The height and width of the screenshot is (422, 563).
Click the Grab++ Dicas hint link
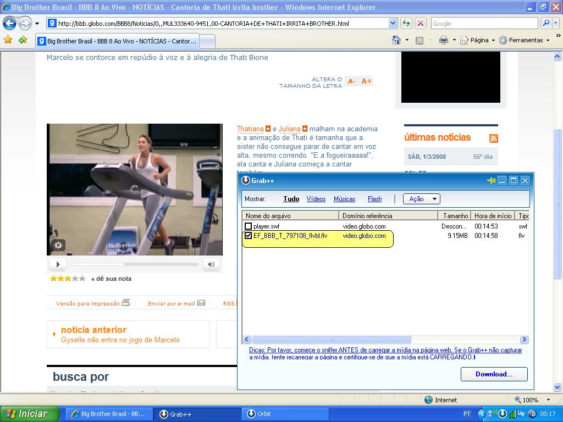tap(385, 353)
